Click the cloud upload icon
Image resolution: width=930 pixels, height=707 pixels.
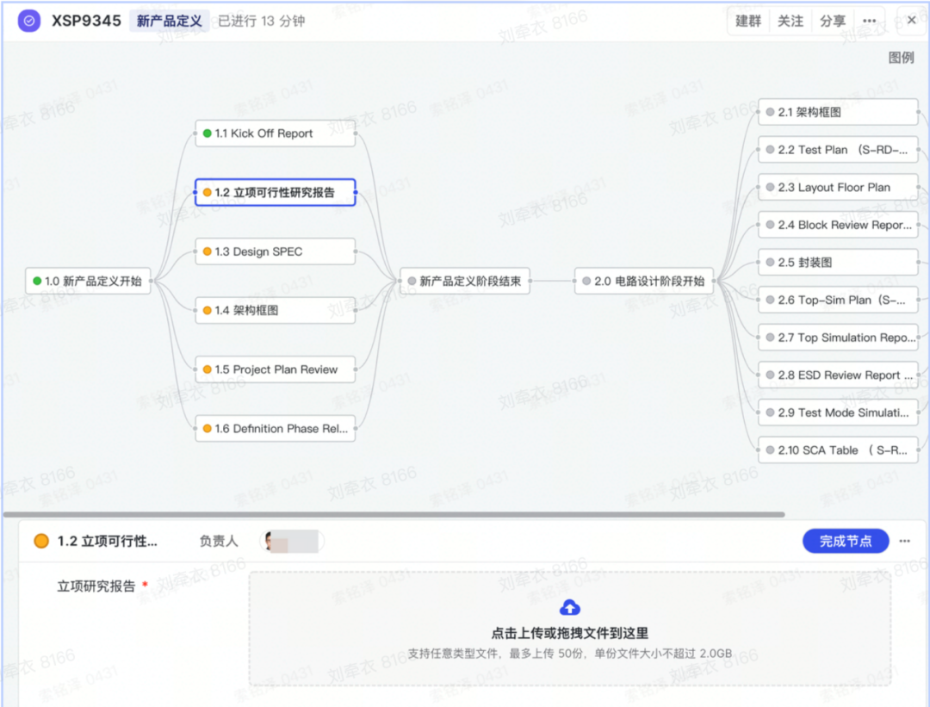coord(569,608)
